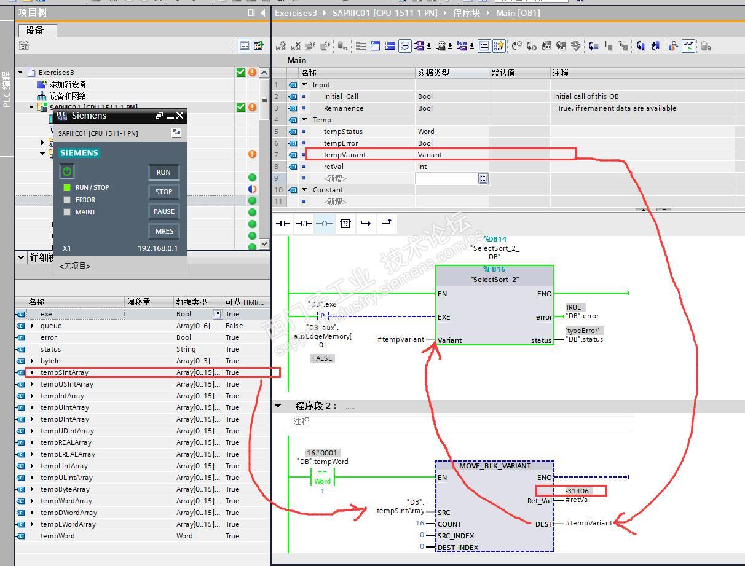The width and height of the screenshot is (745, 566).
Task: Toggle monitoring on/off glasses icon
Action: pyautogui.click(x=688, y=46)
